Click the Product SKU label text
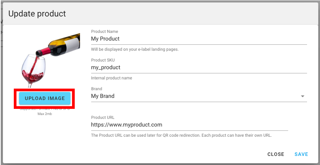Screen dimensions: 320x165 click(x=103, y=60)
